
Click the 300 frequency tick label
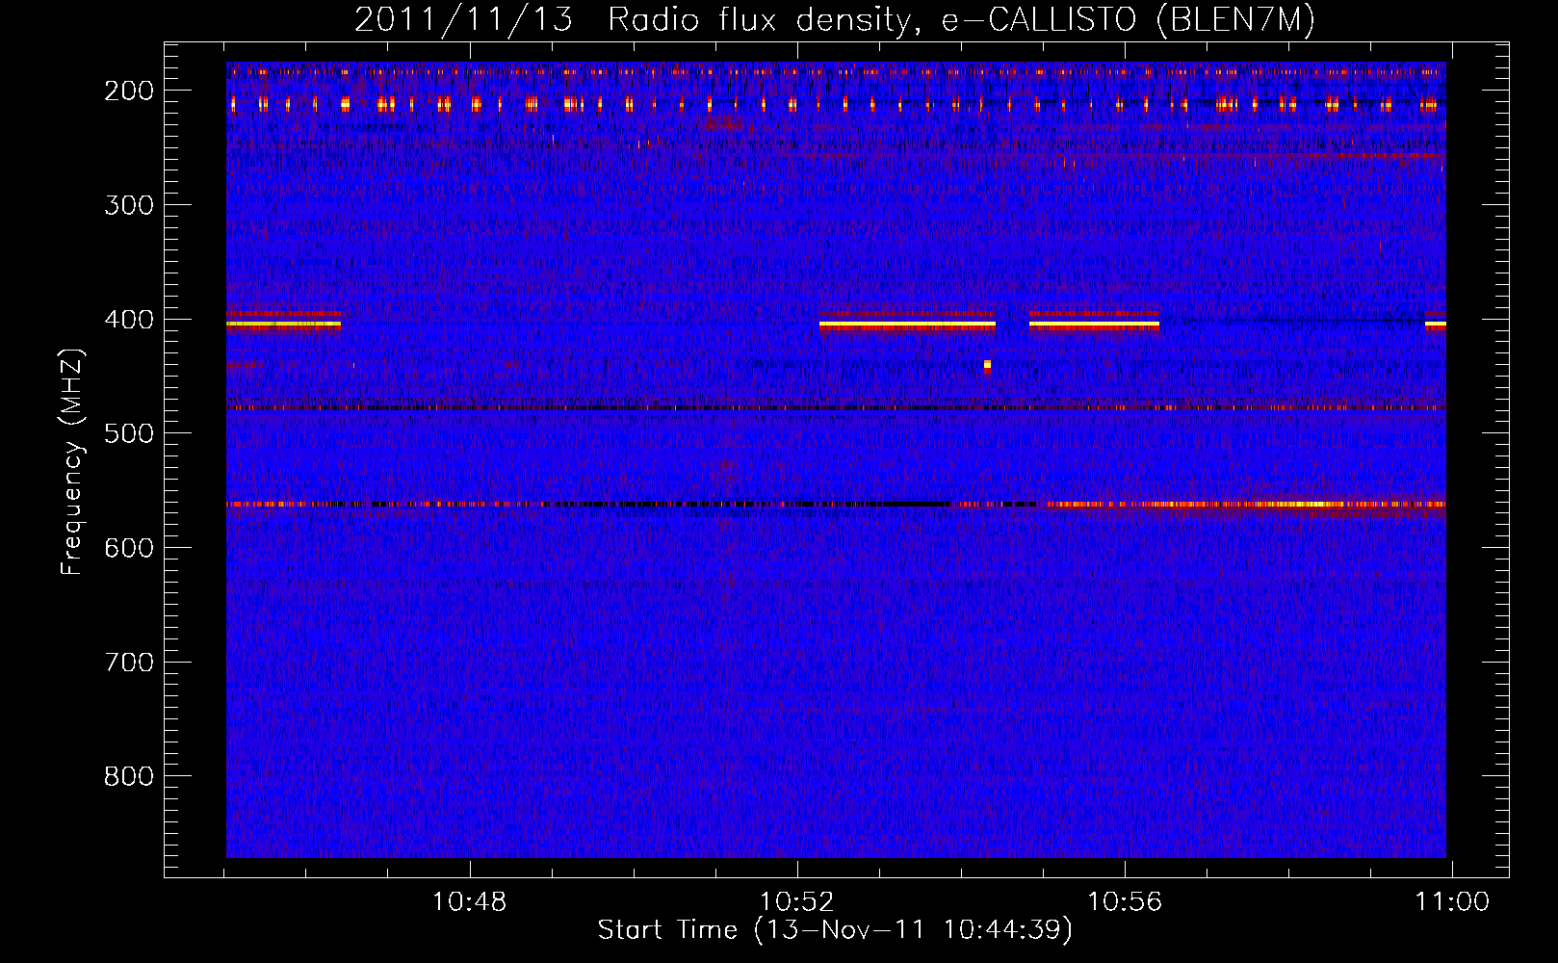129,205
